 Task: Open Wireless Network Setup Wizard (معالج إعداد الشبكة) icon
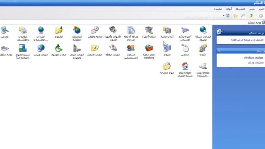[x=203, y=66]
